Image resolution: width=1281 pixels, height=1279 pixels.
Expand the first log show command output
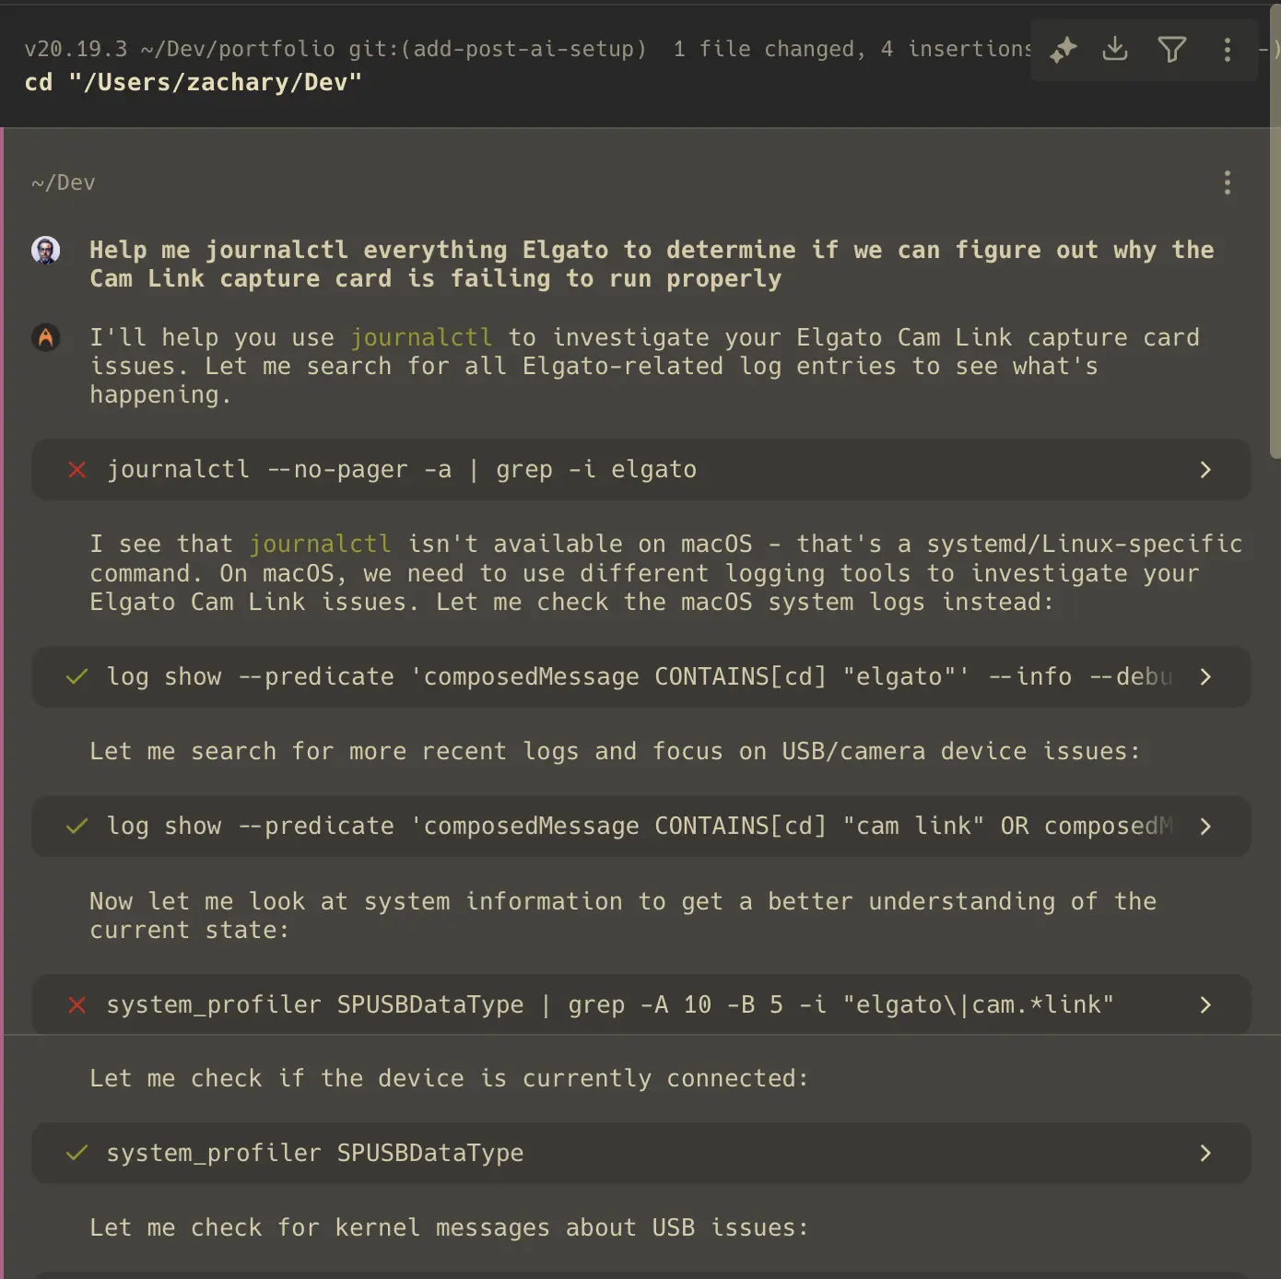pos(1205,677)
